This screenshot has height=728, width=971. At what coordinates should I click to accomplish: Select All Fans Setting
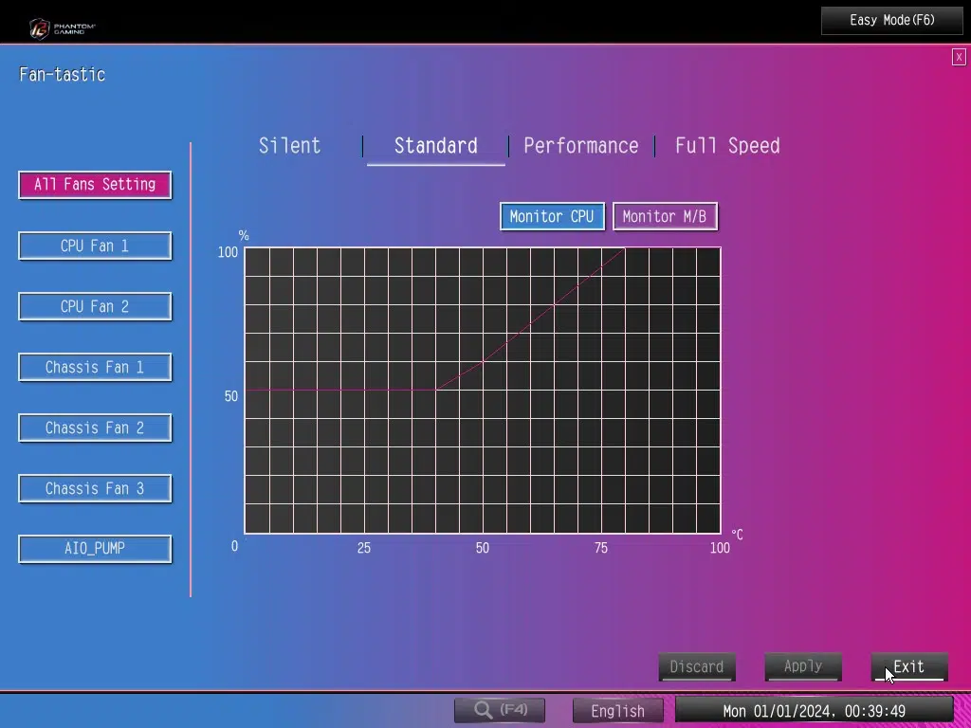pos(95,185)
